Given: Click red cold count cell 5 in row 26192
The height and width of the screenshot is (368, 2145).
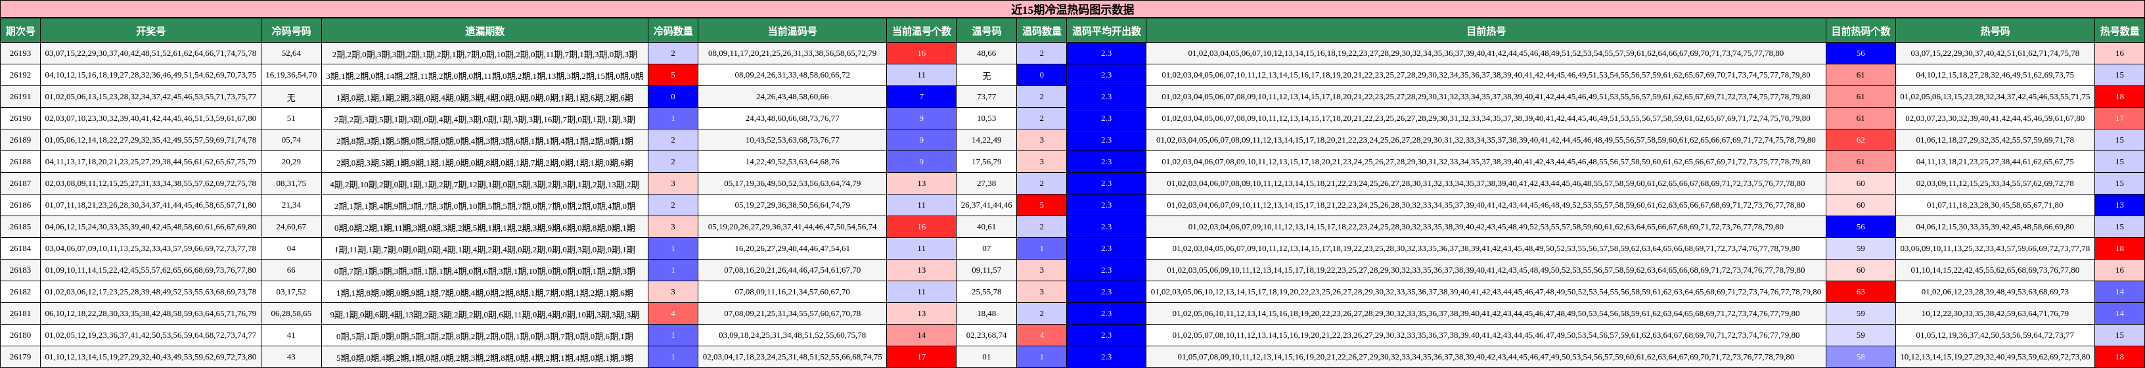Looking at the screenshot, I should (673, 75).
